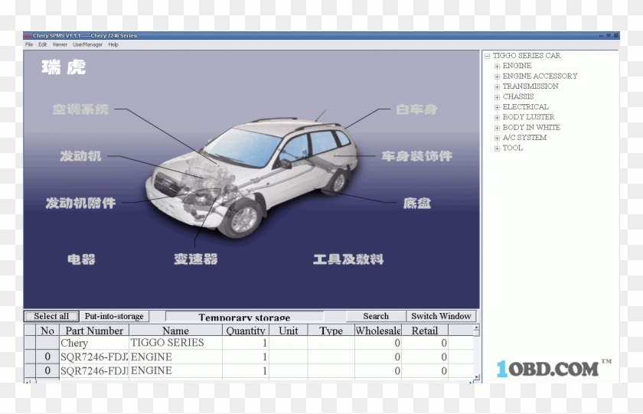Click the Retail column header
Viewport: 643px width, 414px height.
click(x=425, y=331)
